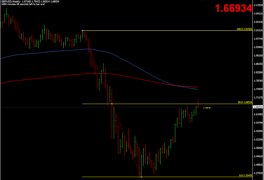Click the 2.09125 price axis label

click(x=258, y=13)
